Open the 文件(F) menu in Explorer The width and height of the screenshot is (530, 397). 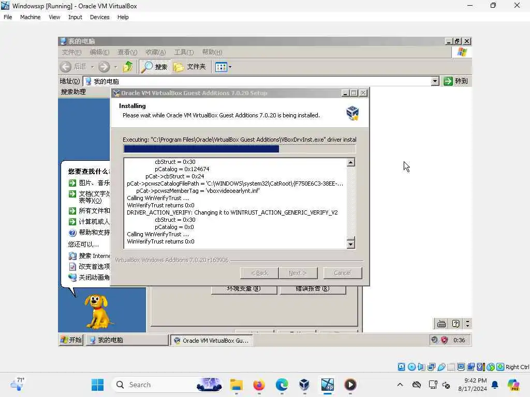tap(71, 52)
